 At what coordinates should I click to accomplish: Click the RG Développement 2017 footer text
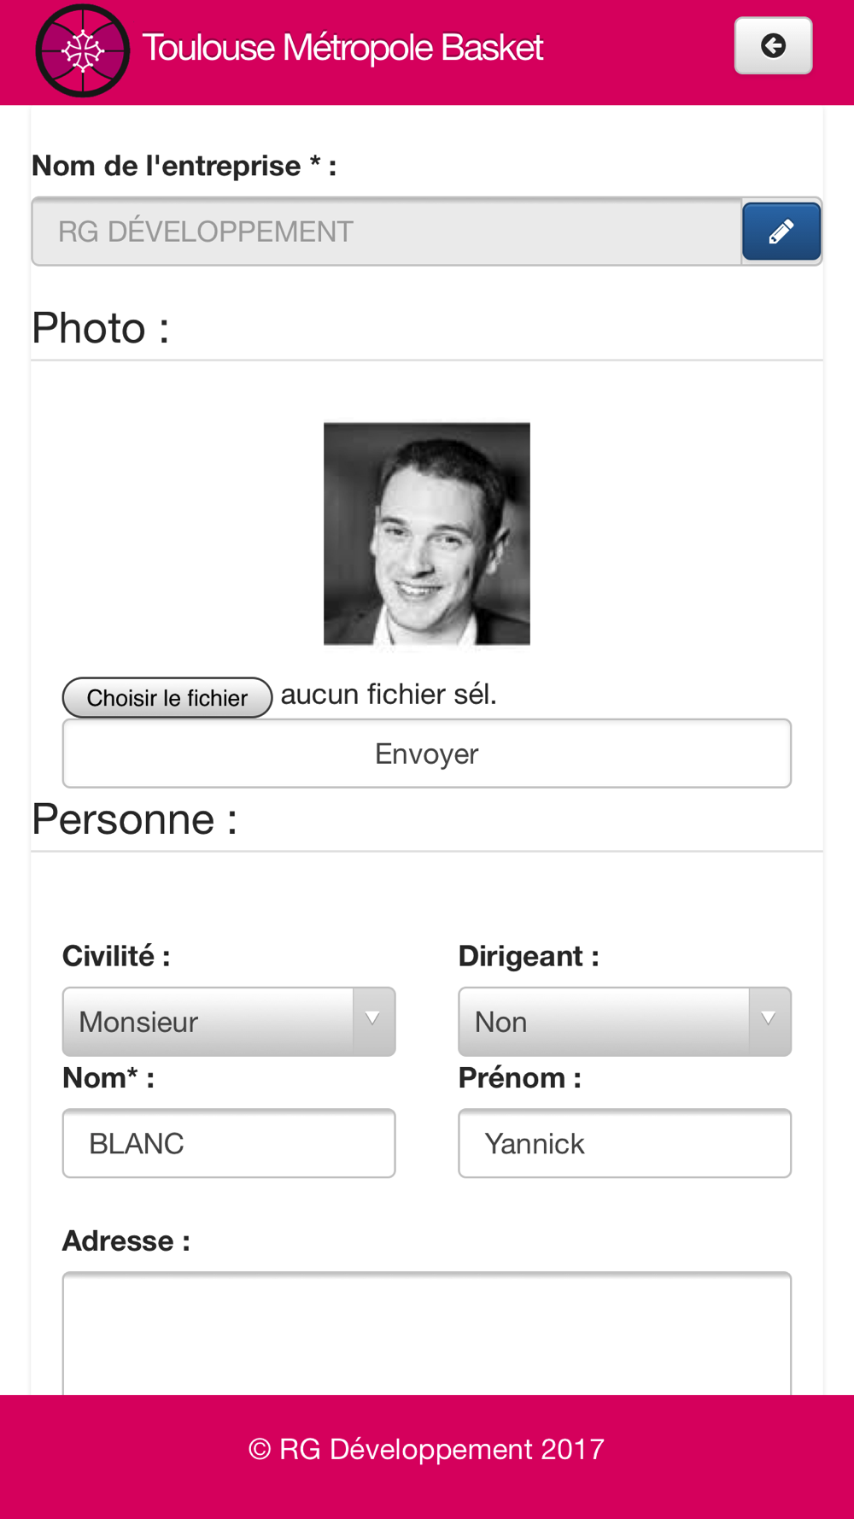(426, 1449)
